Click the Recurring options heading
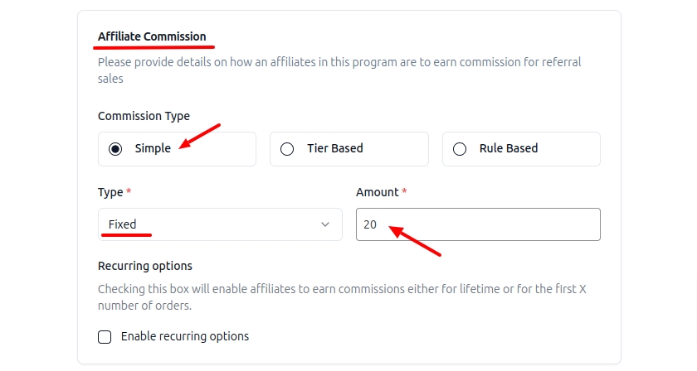The image size is (697, 371). (145, 266)
